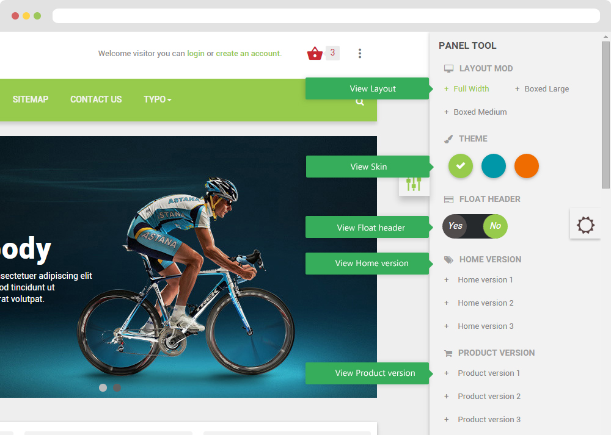
Task: Open the SITEMAP menu item
Action: 31,99
